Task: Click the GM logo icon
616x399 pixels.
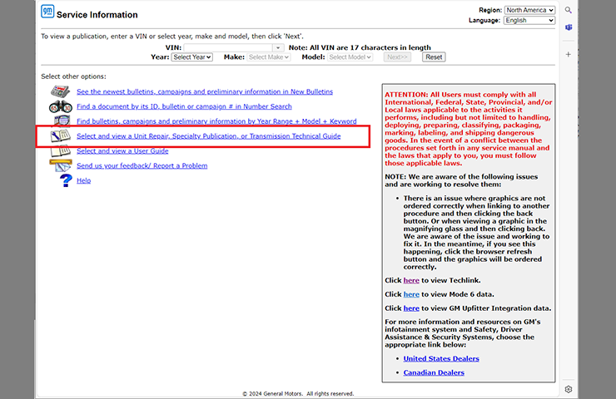Action: 47,11
